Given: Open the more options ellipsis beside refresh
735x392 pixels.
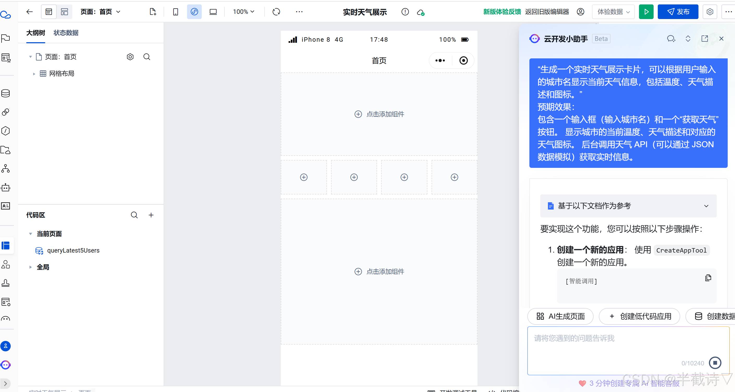Looking at the screenshot, I should pos(299,12).
